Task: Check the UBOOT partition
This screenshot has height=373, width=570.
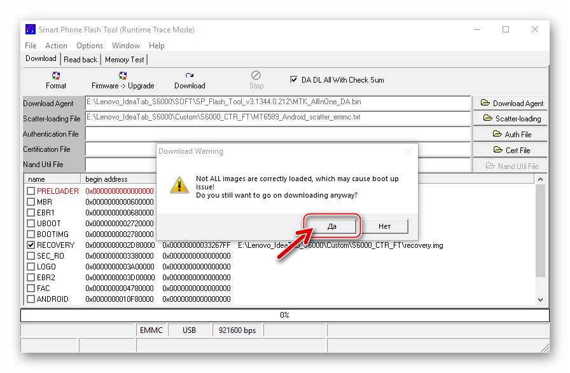Action: (31, 223)
